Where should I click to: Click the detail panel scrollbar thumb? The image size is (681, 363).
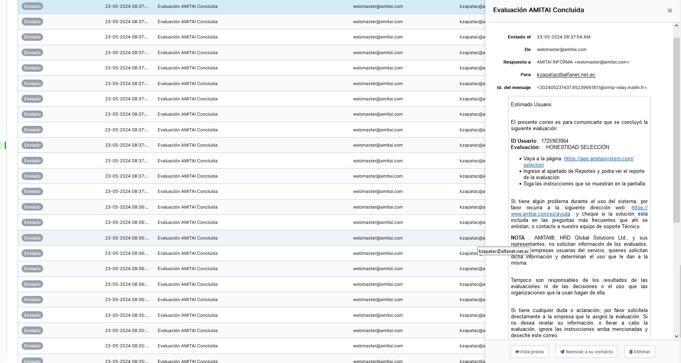pos(676,129)
